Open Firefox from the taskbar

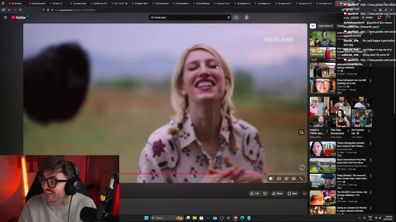pyautogui.click(x=235, y=218)
